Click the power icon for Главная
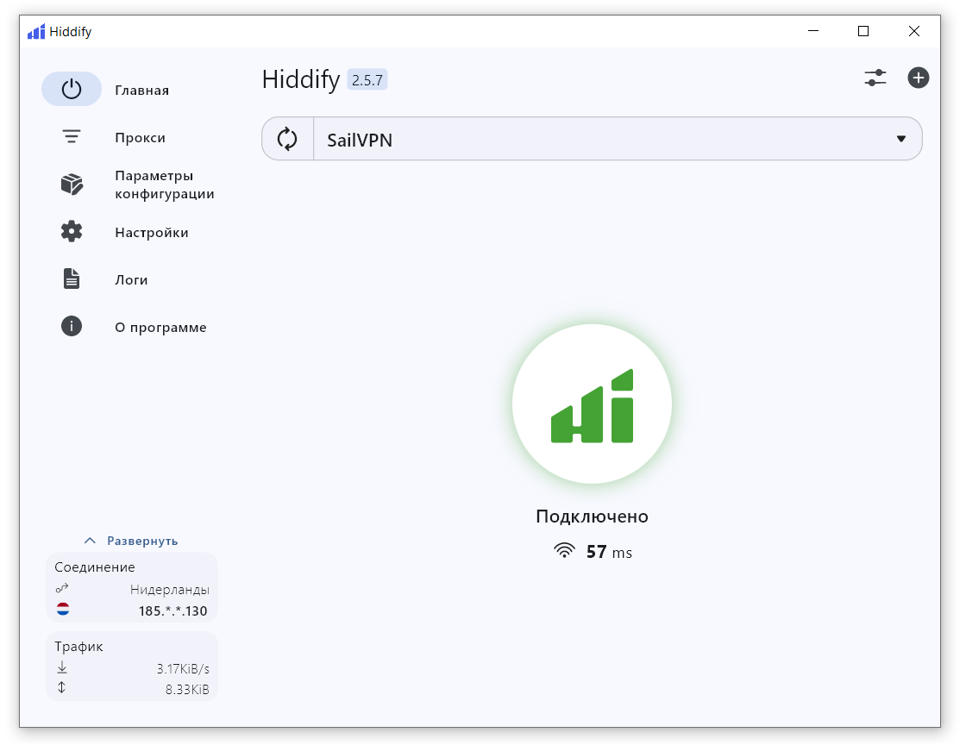This screenshot has width=966, height=745. [72, 90]
